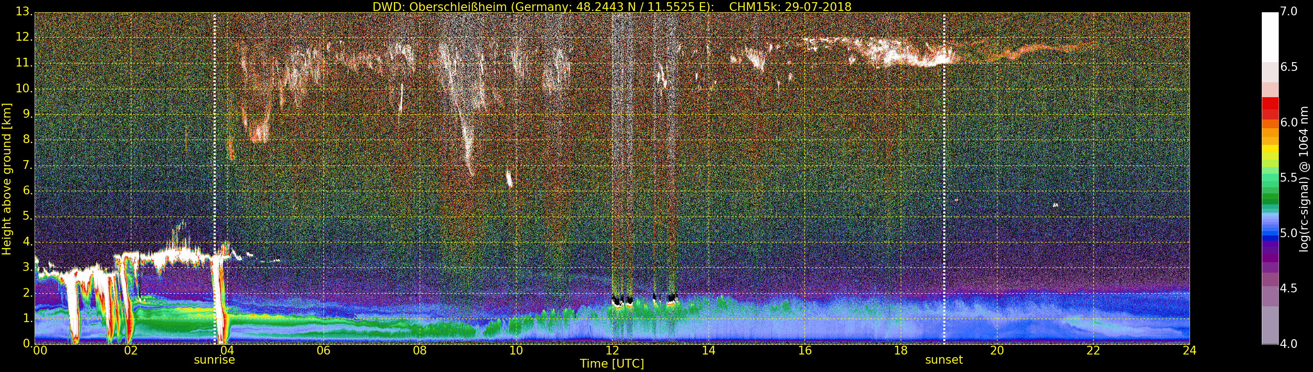Click the colorbar tick value '4.5'
This screenshot has height=372, width=1313.
point(1289,288)
